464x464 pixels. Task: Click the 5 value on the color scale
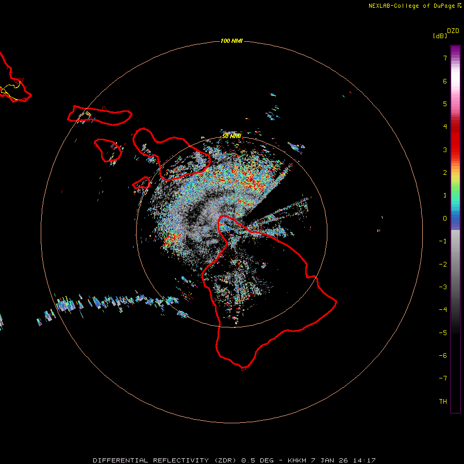point(445,104)
